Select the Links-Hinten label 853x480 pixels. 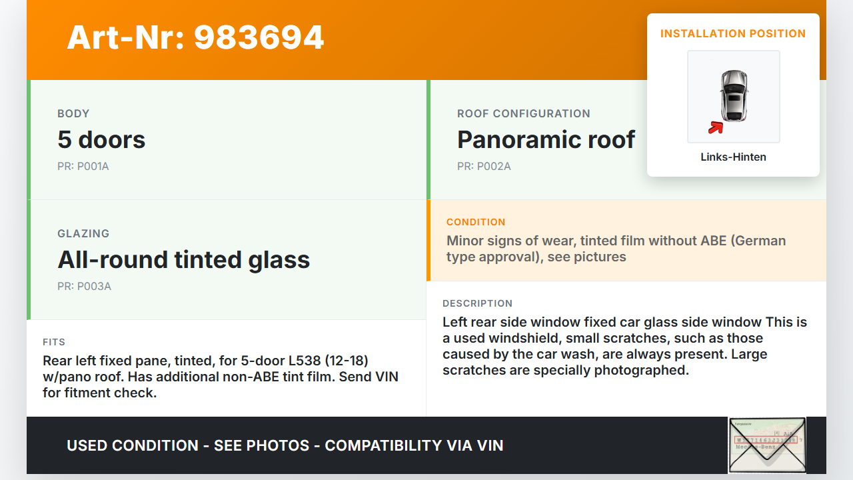(733, 157)
